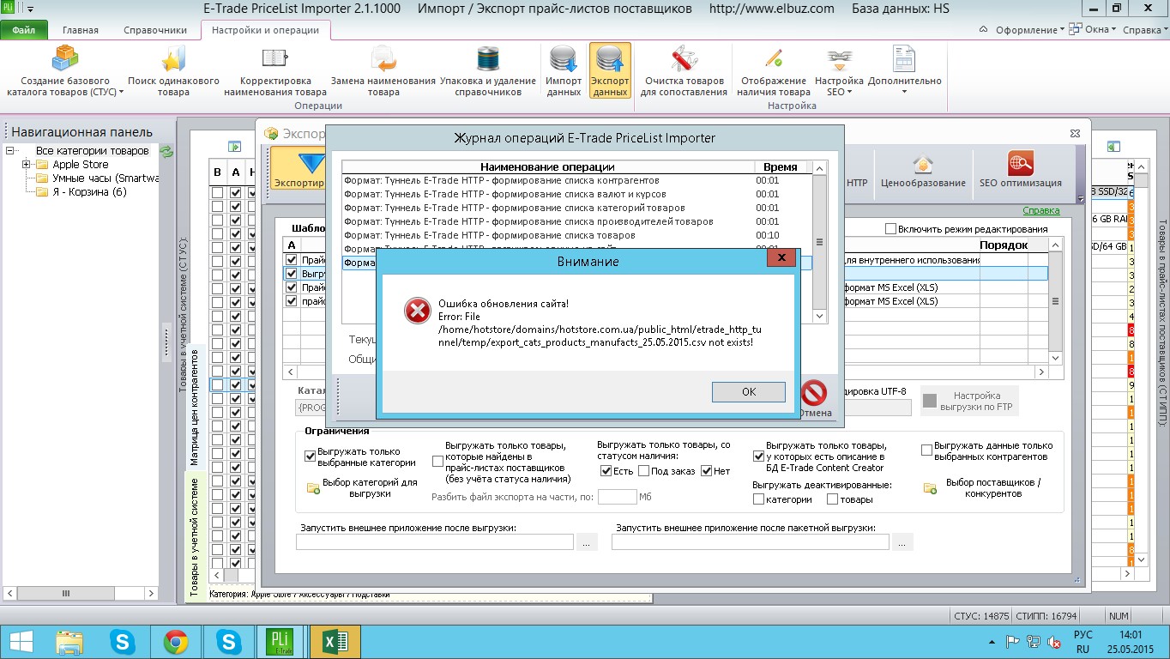This screenshot has height=659, width=1170.
Task: Open the 'Справка' dropdown menu
Action: (1146, 30)
